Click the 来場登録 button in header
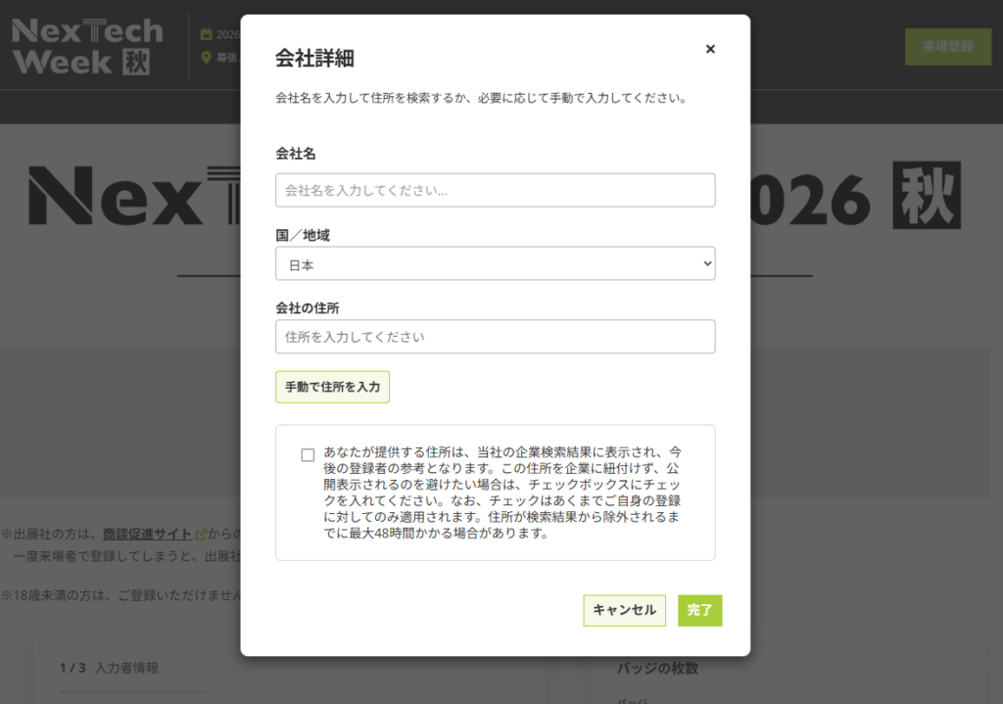 pyautogui.click(x=948, y=47)
